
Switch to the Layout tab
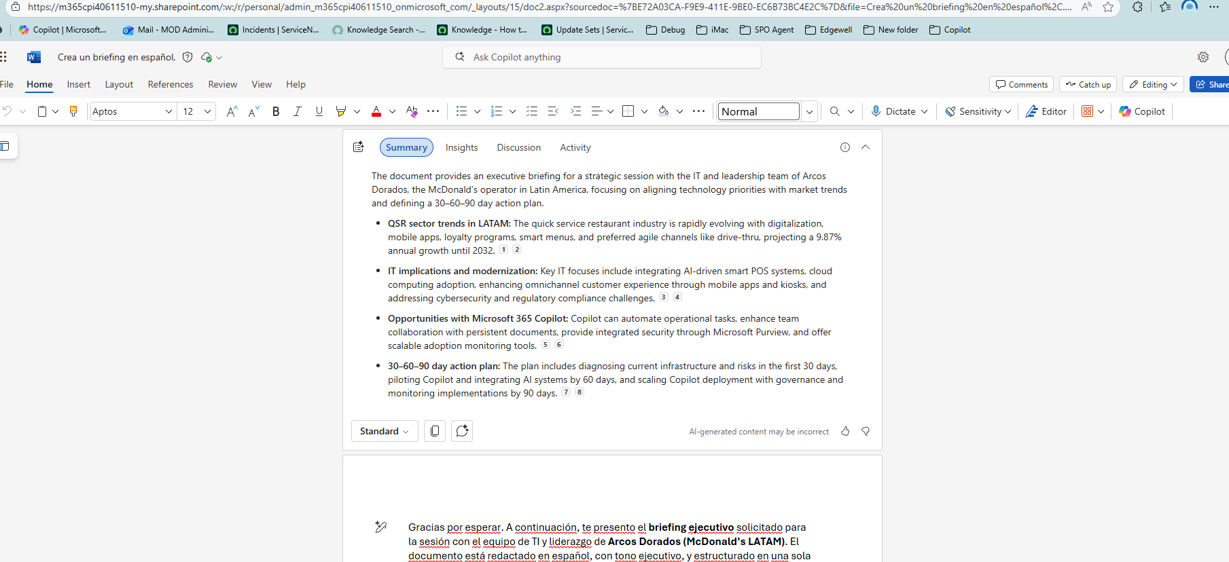119,84
